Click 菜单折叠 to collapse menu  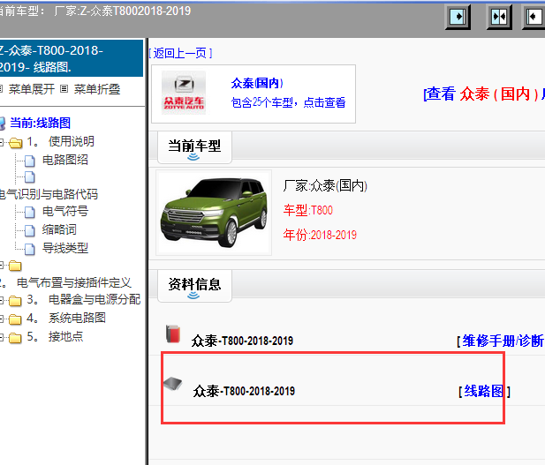click(97, 89)
